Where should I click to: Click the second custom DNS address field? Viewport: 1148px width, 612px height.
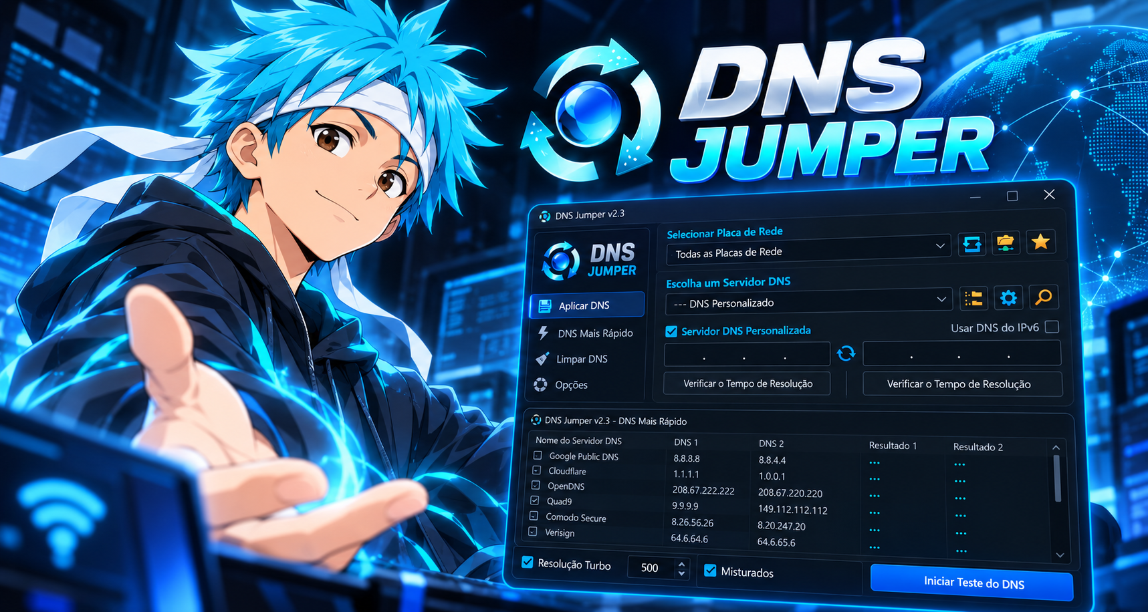[x=961, y=353]
